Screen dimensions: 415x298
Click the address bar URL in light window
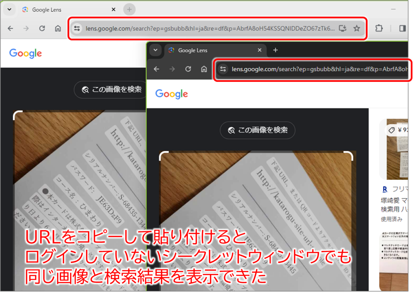pyautogui.click(x=210, y=29)
